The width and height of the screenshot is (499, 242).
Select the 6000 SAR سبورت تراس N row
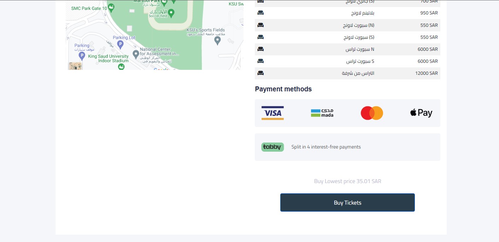[x=347, y=49]
